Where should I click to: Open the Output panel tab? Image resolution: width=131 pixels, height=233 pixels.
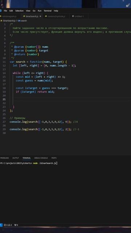pyautogui.click(x=16, y=158)
